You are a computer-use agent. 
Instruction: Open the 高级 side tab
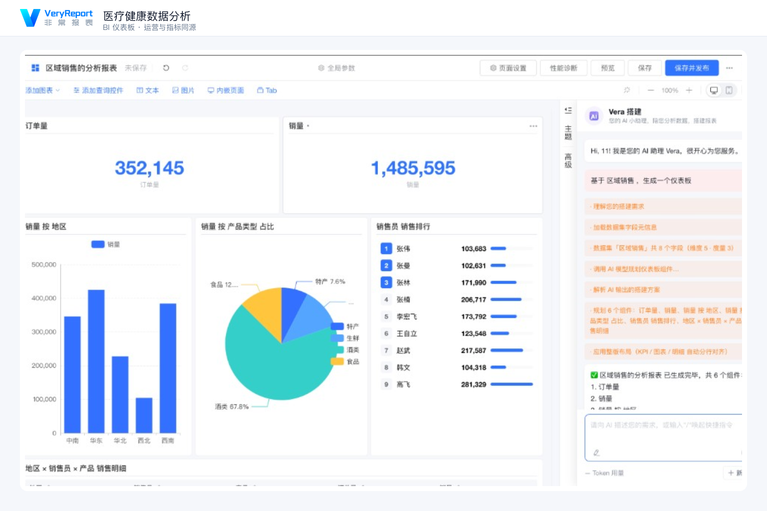click(x=568, y=161)
